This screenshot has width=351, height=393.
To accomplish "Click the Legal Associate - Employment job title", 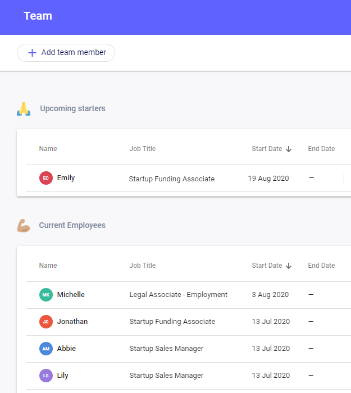I will tap(178, 295).
